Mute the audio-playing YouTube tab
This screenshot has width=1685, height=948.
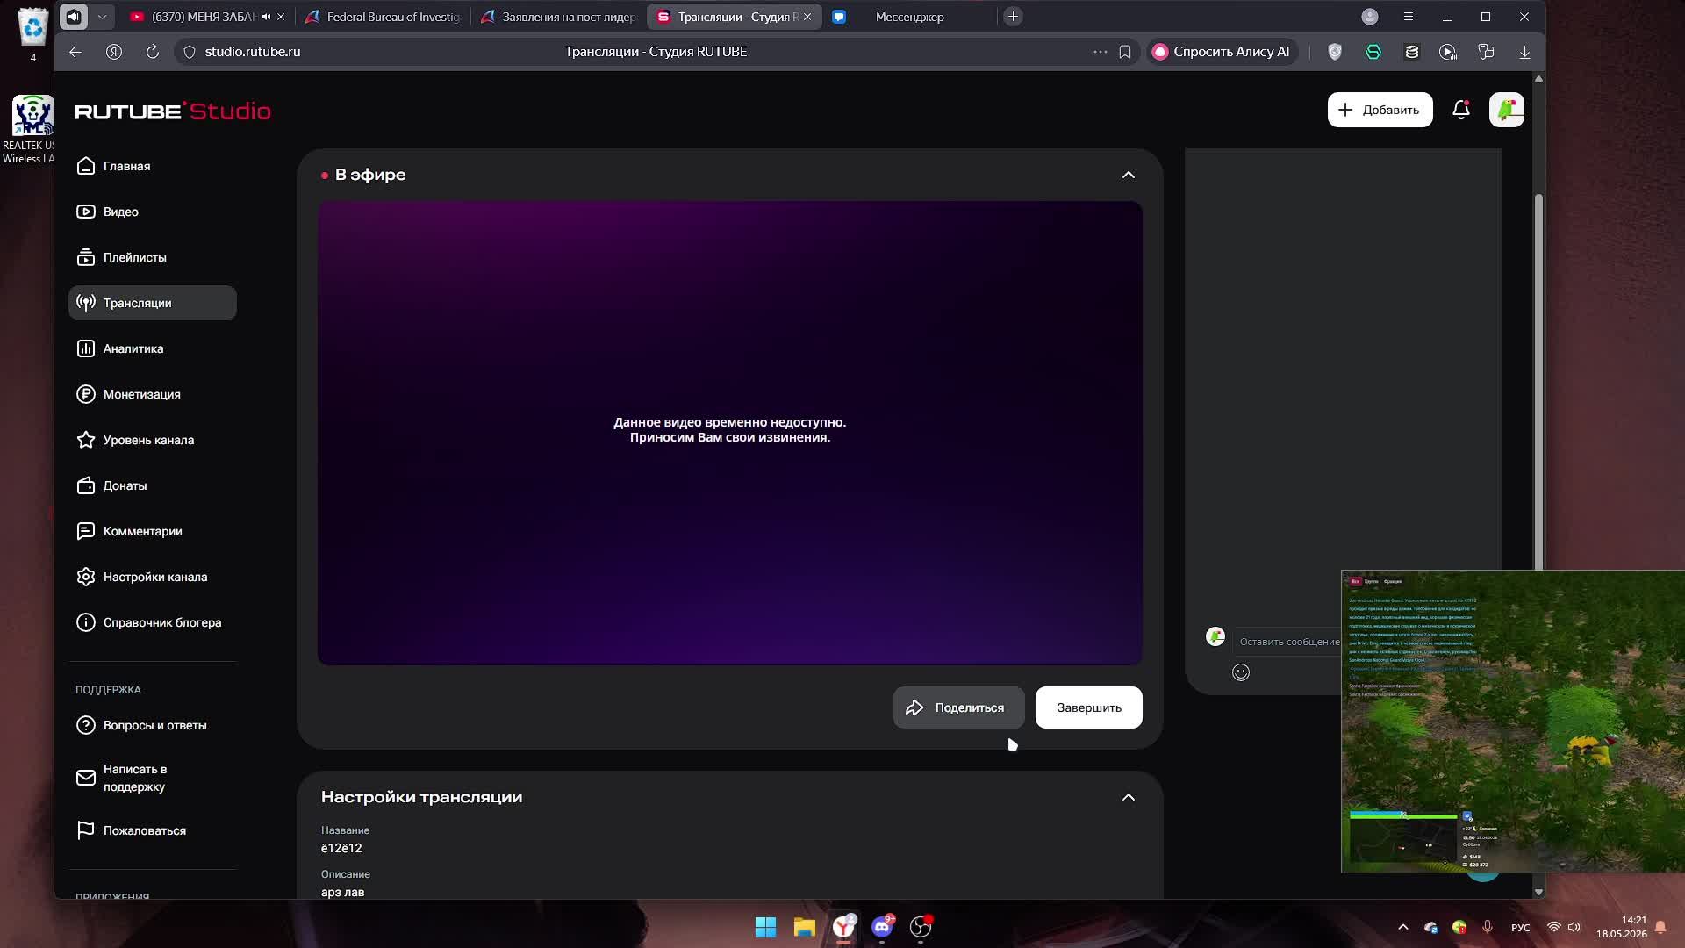266,17
